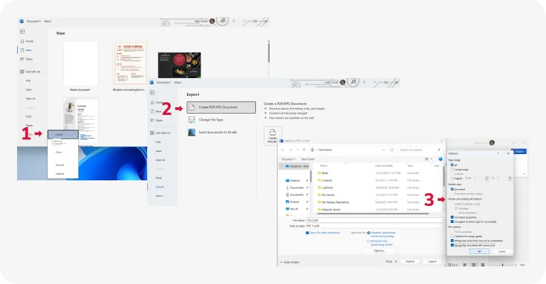
Task: Select Info in the Export page sidebar
Action: (x=158, y=142)
